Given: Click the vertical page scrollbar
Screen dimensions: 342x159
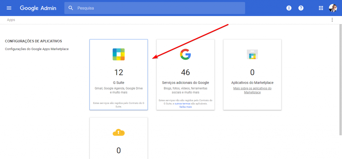Looking at the screenshot, I should point(341,79).
